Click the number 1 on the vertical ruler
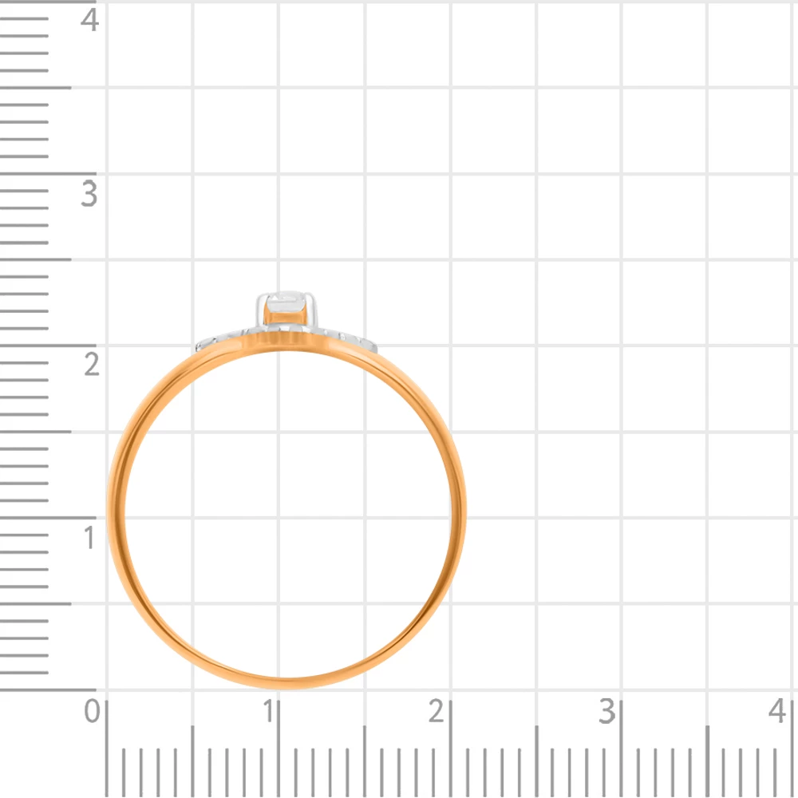 click(89, 538)
